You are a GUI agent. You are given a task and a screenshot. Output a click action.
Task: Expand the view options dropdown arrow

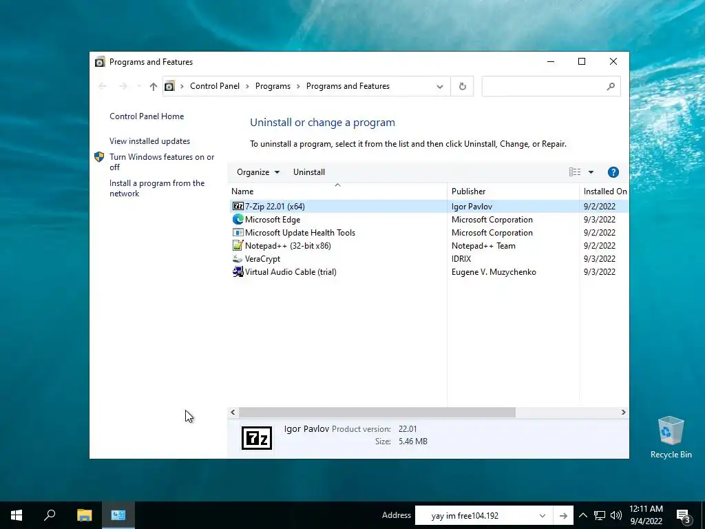[x=591, y=172]
